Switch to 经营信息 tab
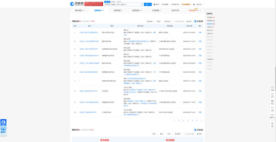This screenshot has width=276, height=142. pyautogui.click(x=137, y=11)
